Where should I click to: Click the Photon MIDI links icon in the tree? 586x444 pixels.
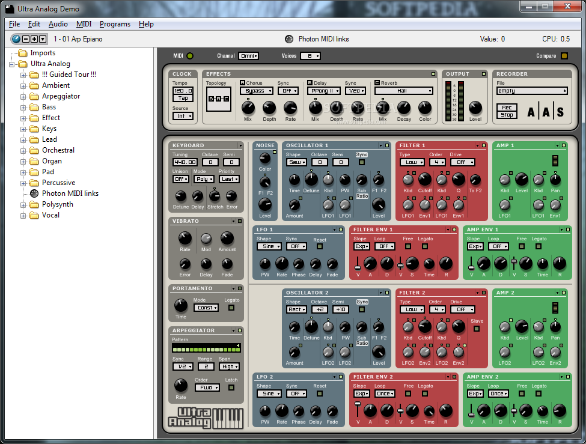coord(34,193)
